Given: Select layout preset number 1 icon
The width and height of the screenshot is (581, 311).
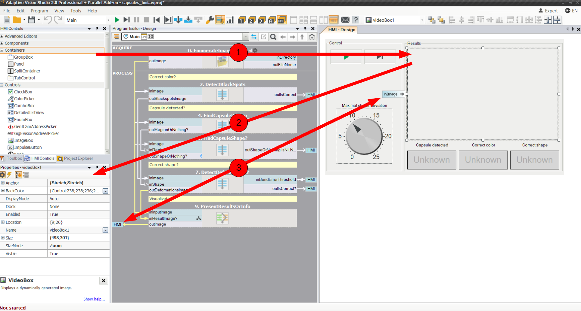Looking at the screenshot, I should point(242,20).
